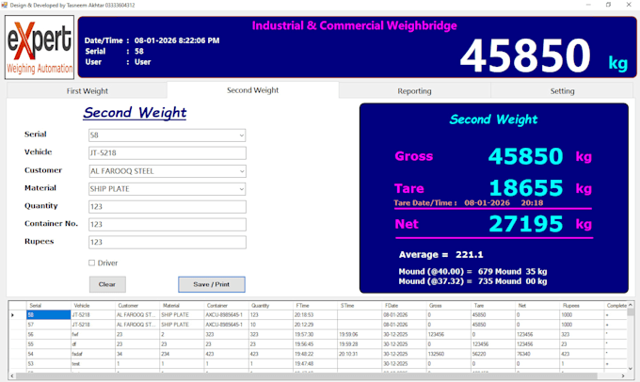Click grid vertical scrollbar up arrow

pos(631,305)
